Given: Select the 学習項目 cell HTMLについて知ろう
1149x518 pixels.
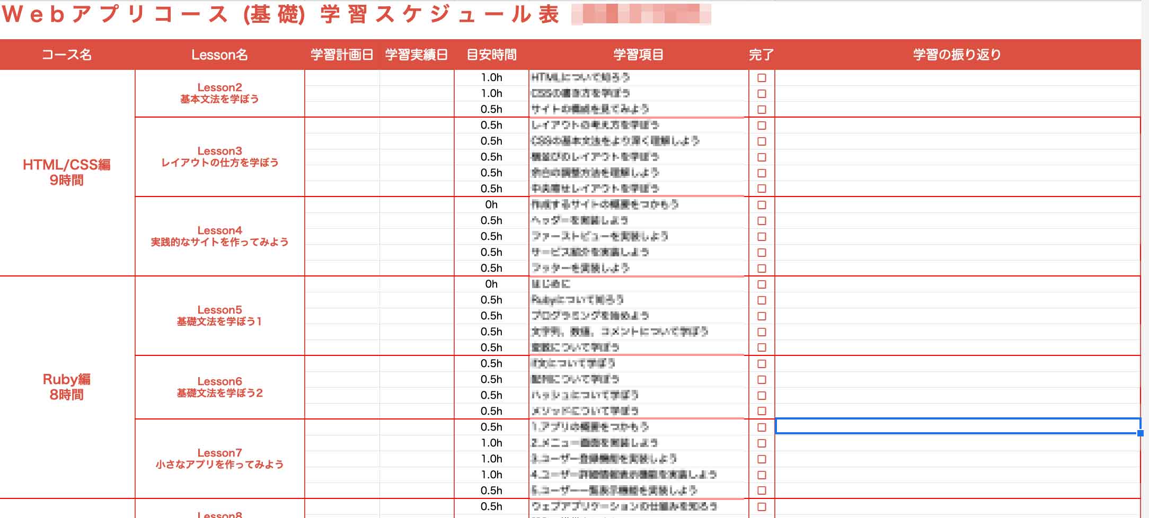Looking at the screenshot, I should 639,78.
